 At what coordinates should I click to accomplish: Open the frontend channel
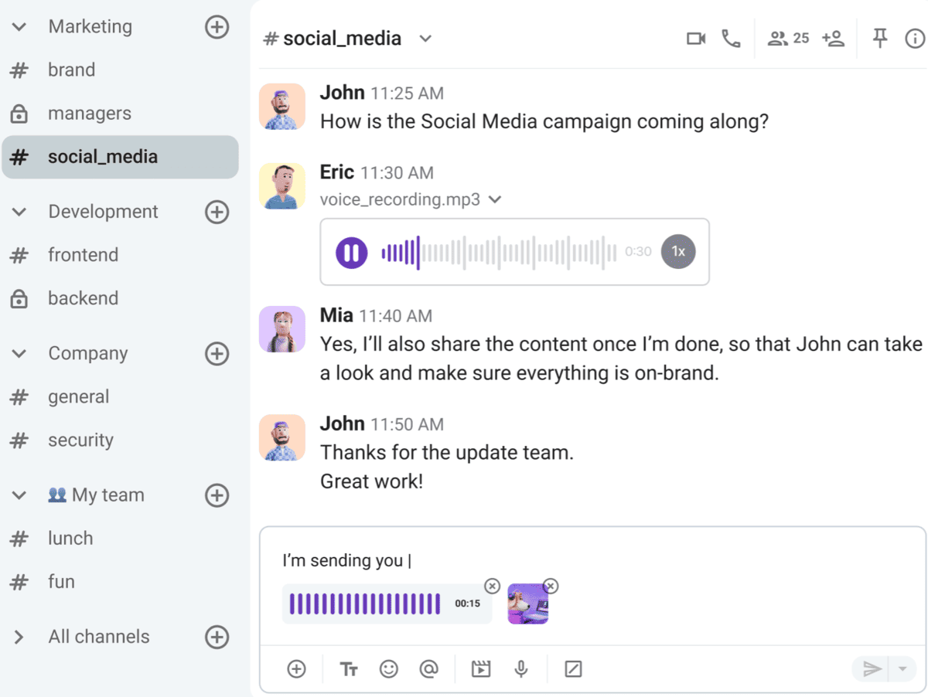point(83,255)
